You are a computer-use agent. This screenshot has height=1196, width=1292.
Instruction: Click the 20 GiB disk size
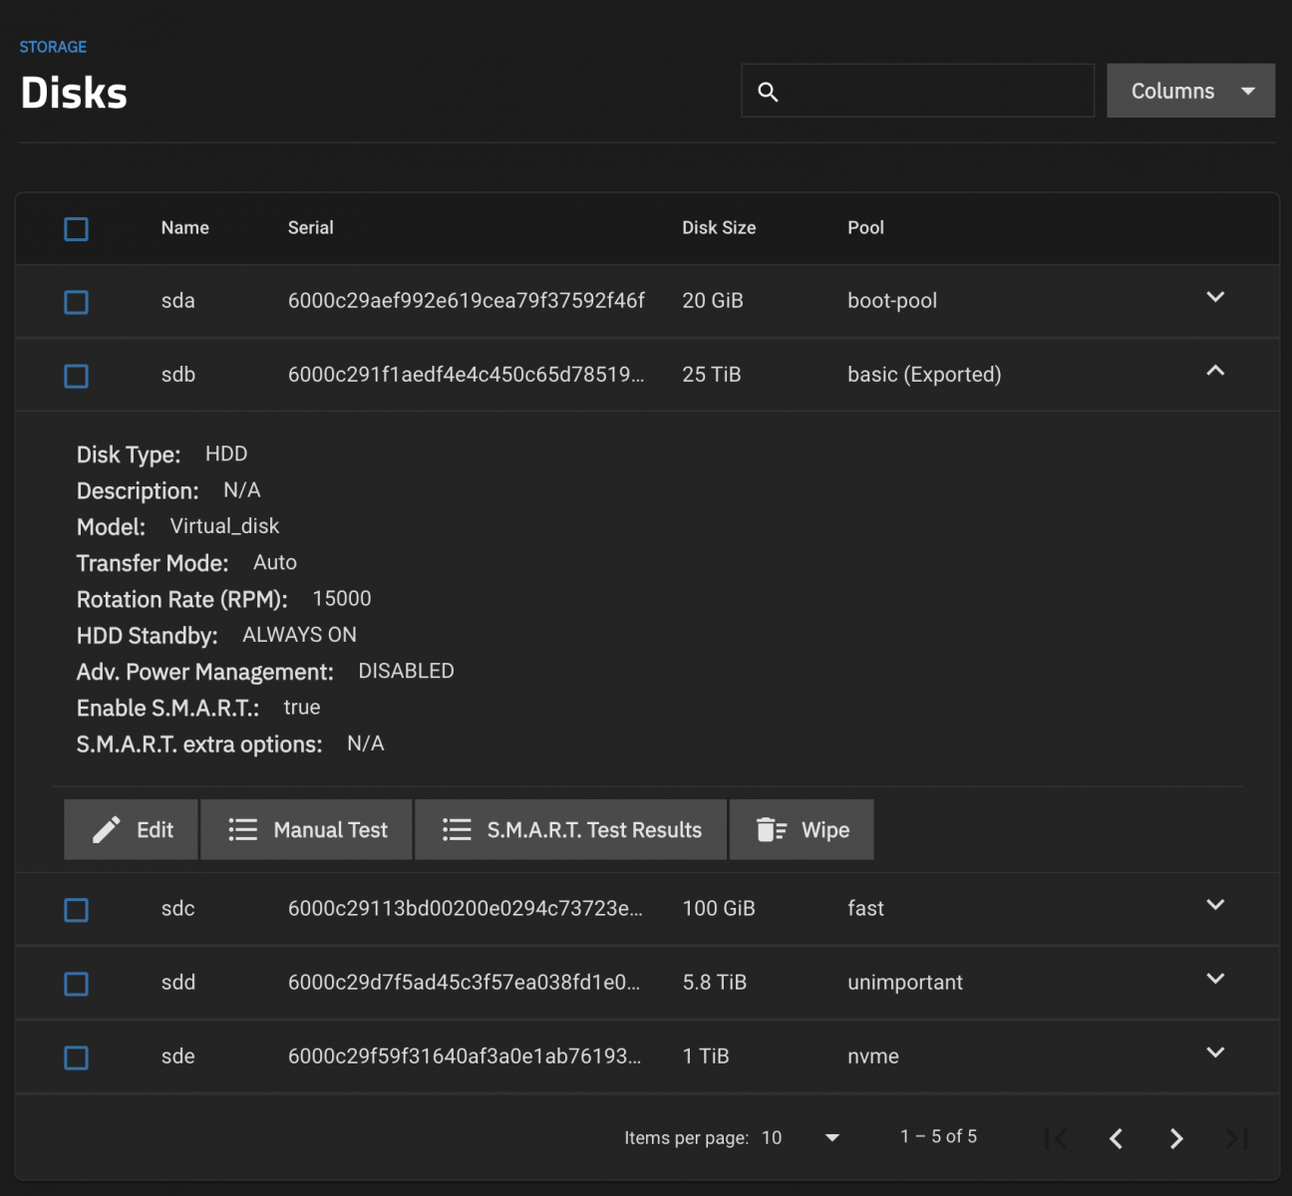[713, 301]
